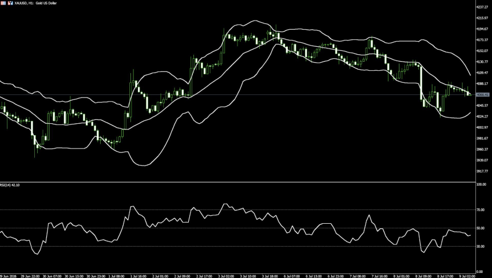Click time axis label 30 Jun 15:00
This screenshot has height=278, width=492.
(74, 276)
